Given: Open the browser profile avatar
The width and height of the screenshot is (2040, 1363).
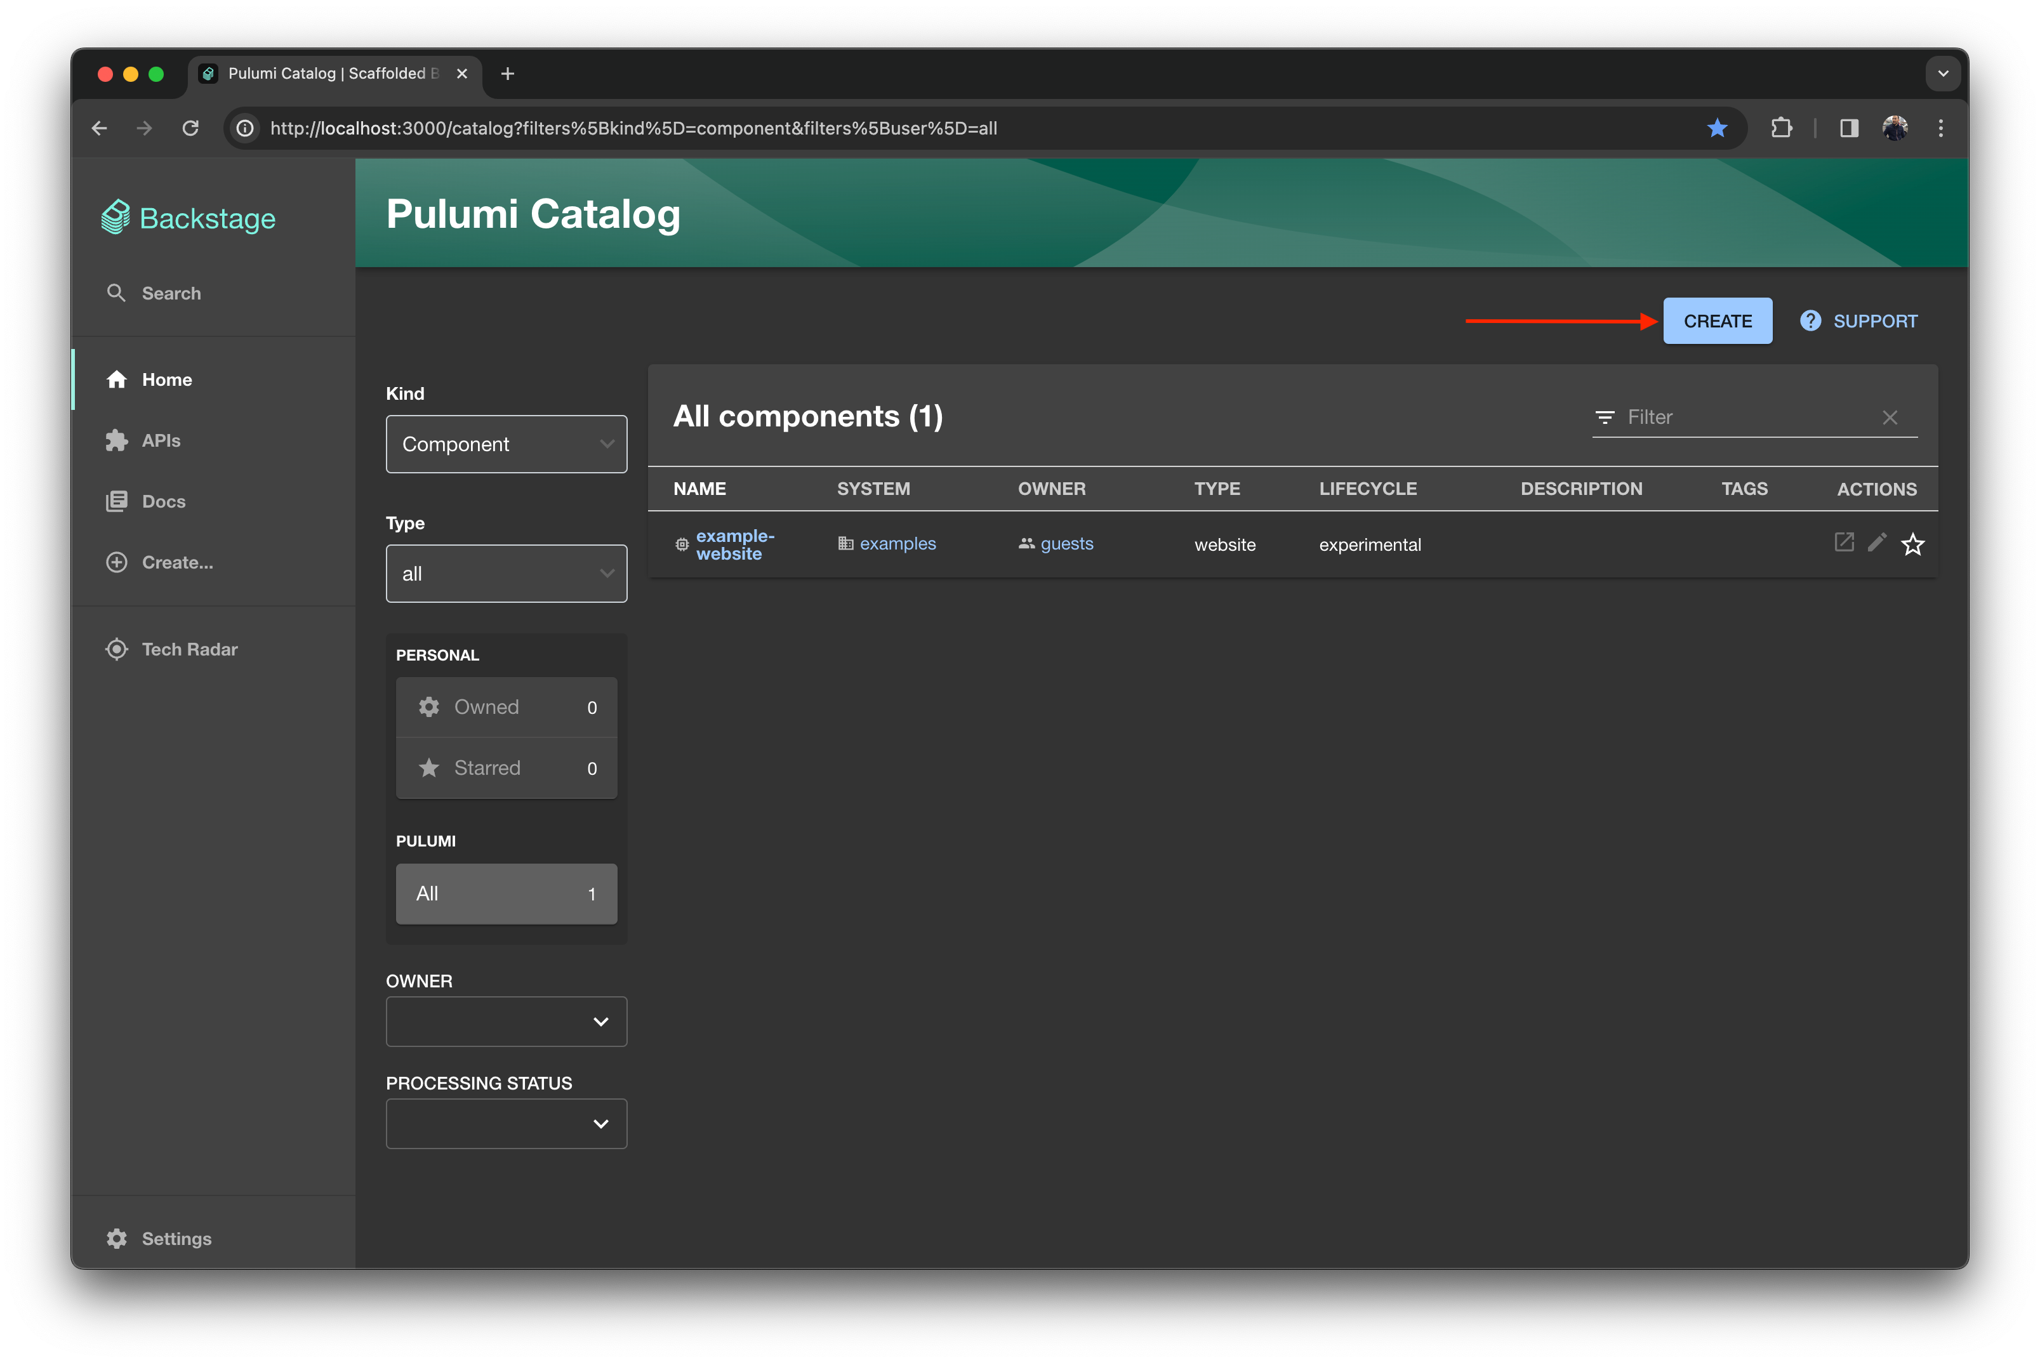Looking at the screenshot, I should tap(1895, 129).
